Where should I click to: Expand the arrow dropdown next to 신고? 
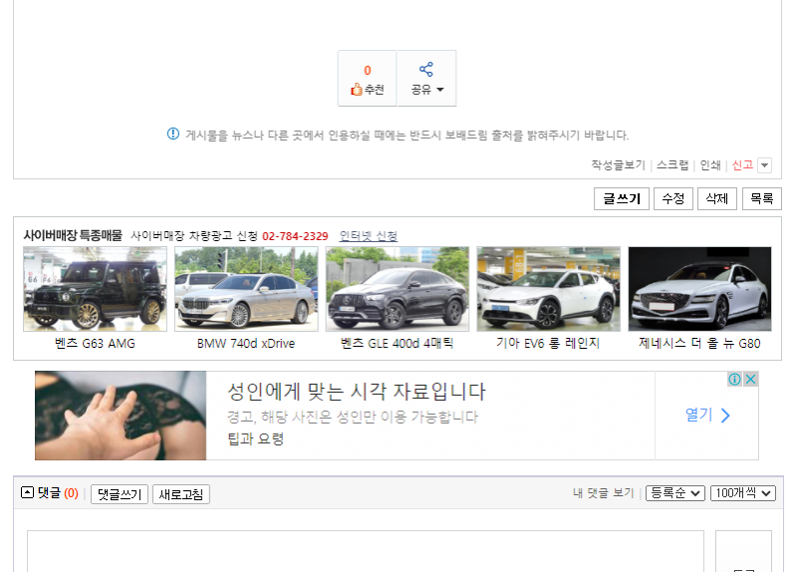pos(764,165)
